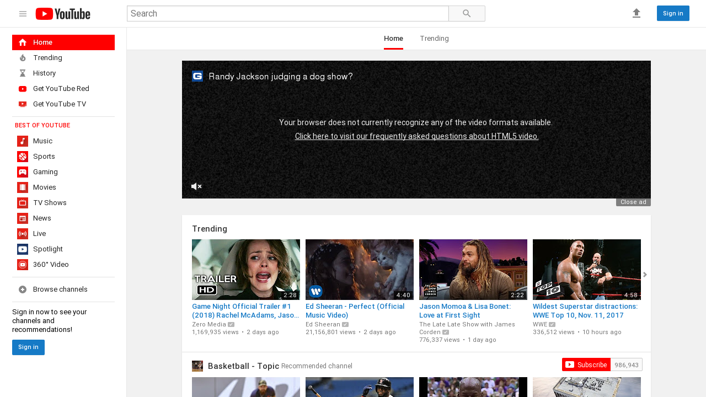Open Wildest Superstar distractions title
This screenshot has width=706, height=397.
tap(585, 311)
